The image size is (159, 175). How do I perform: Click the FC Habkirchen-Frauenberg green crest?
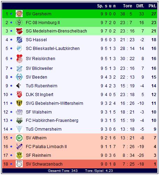click(19, 121)
